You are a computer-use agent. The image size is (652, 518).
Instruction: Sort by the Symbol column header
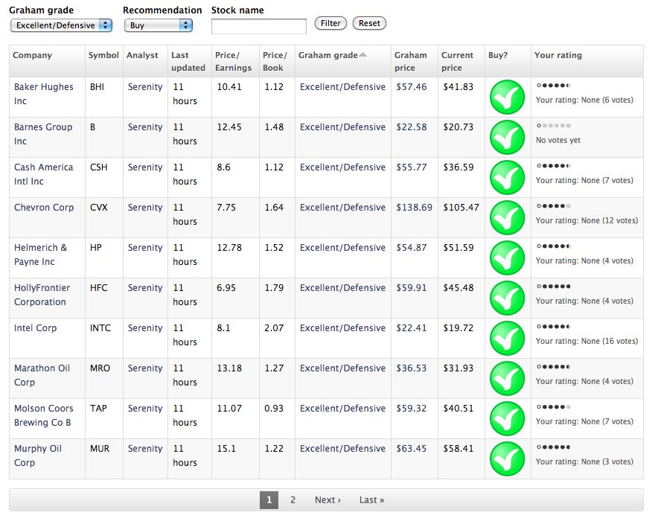click(x=103, y=55)
